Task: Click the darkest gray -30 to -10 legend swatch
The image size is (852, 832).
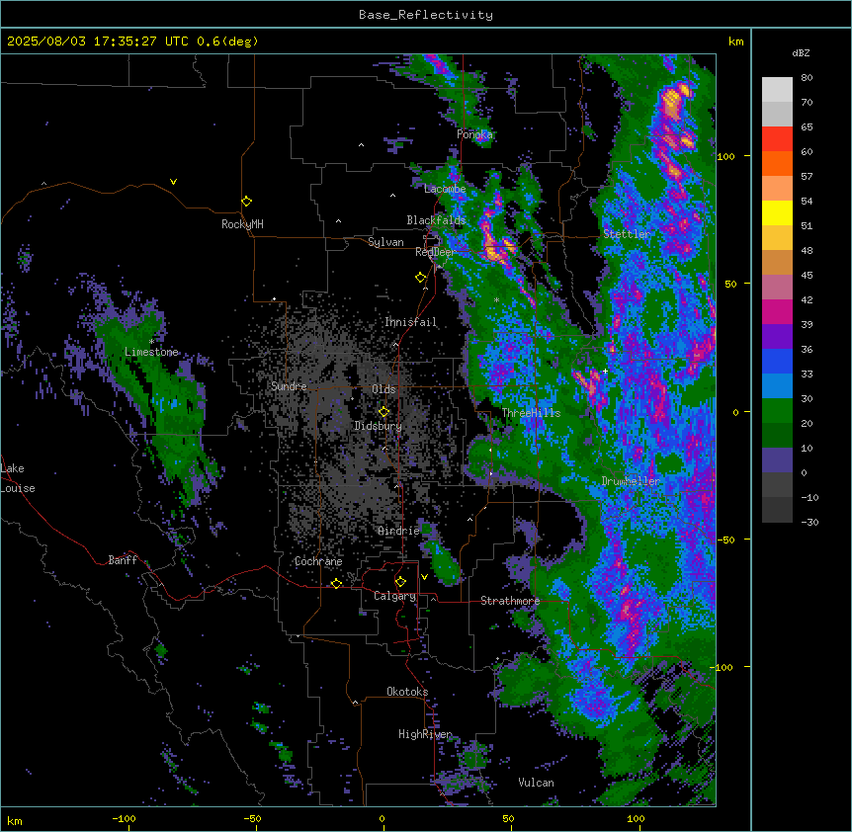Action: pyautogui.click(x=777, y=510)
